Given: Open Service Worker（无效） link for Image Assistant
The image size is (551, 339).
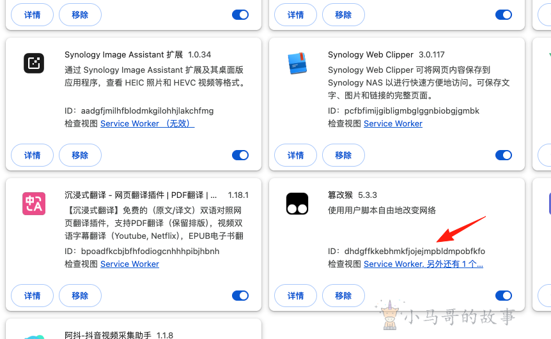Looking at the screenshot, I should pos(147,123).
